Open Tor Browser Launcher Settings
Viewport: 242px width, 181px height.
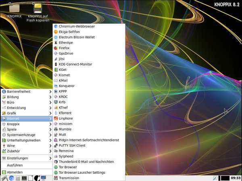[x=89, y=173]
